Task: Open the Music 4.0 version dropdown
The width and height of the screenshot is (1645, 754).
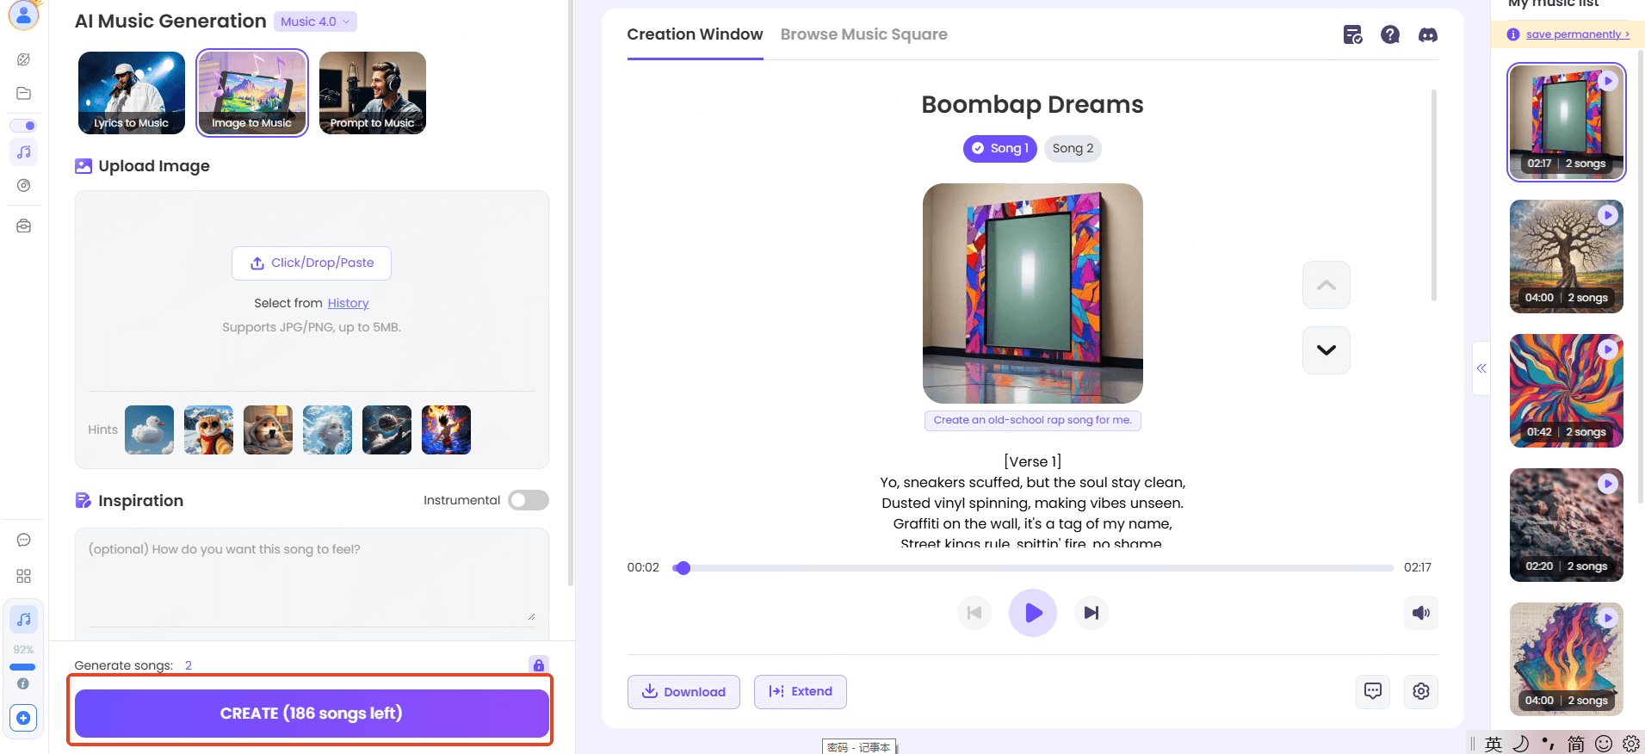Action: (315, 22)
